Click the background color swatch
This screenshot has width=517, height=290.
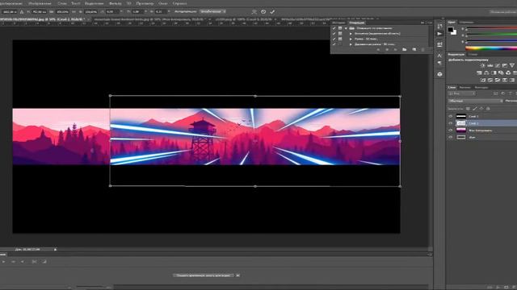pyautogui.click(x=455, y=33)
